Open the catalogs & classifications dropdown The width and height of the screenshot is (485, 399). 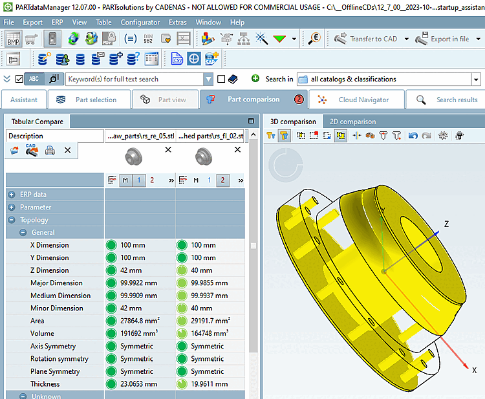coord(476,80)
